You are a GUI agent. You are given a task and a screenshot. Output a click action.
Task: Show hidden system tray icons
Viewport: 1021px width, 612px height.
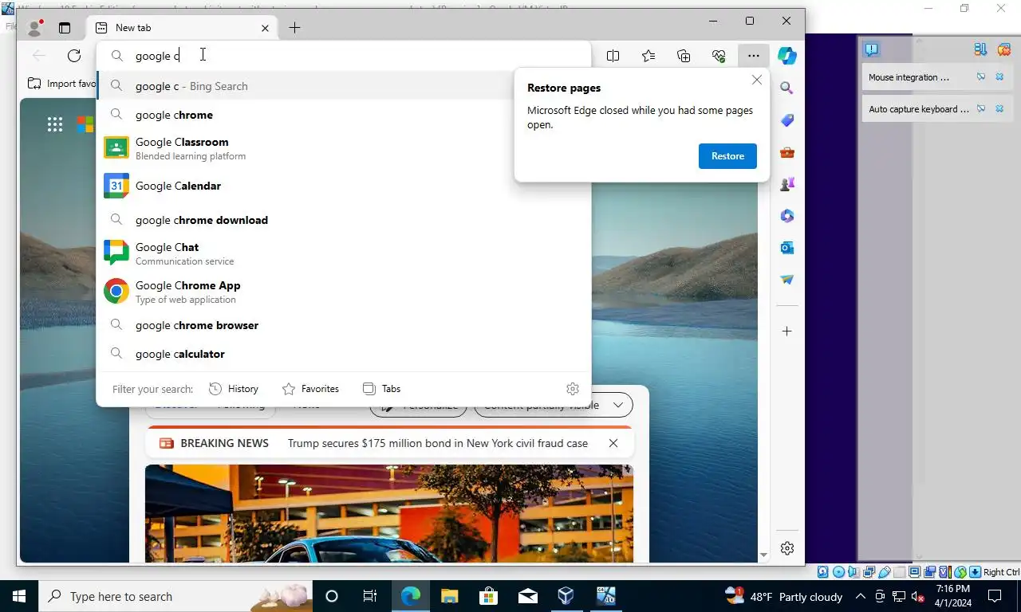coord(860,596)
